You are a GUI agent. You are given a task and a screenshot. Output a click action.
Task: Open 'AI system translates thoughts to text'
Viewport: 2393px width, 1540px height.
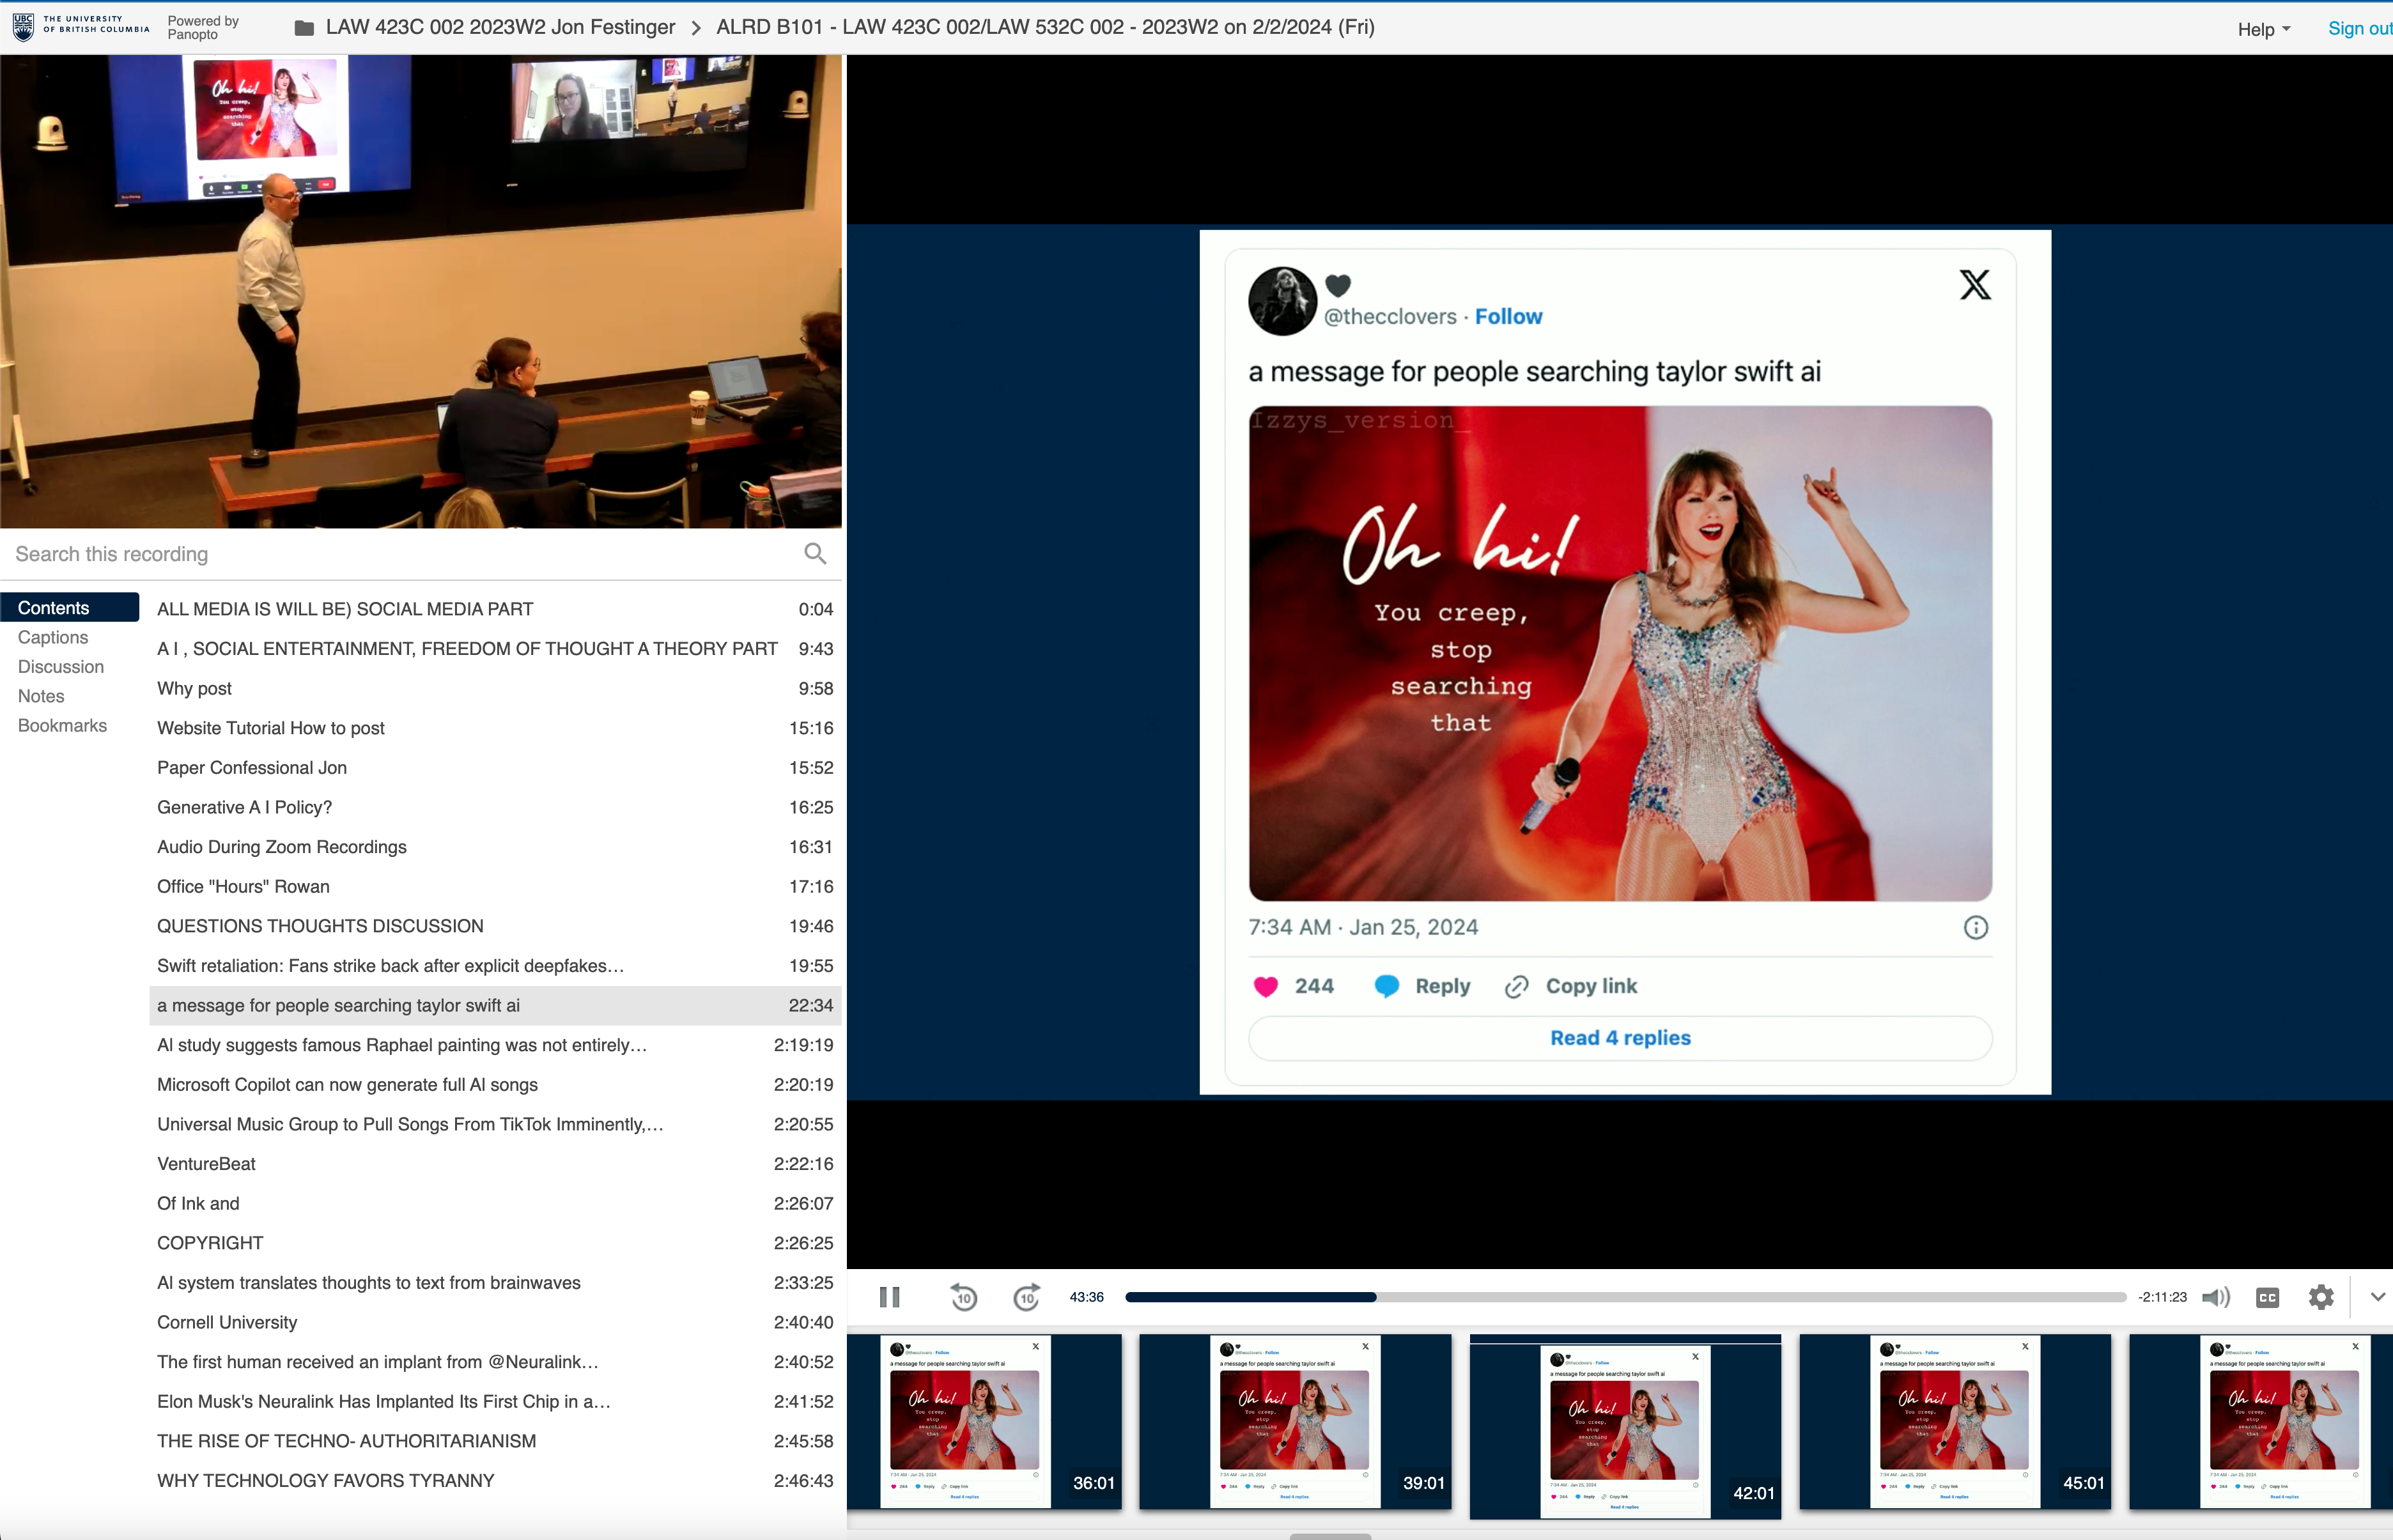495,1283
